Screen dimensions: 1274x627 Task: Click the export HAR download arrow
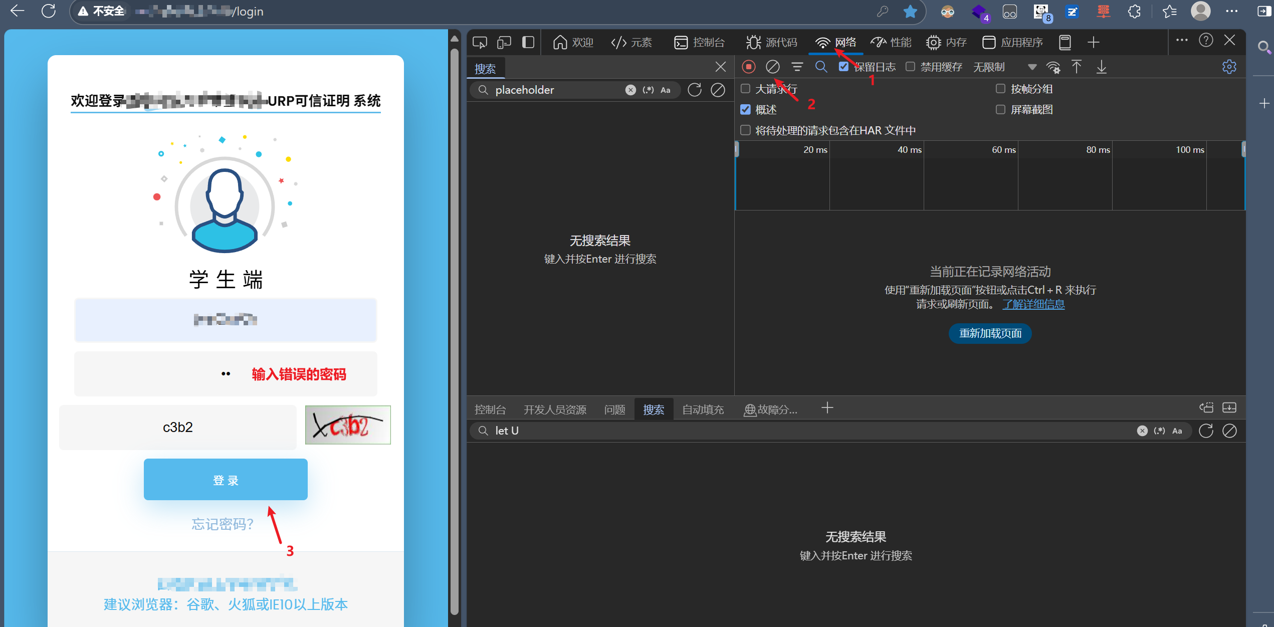click(x=1101, y=67)
